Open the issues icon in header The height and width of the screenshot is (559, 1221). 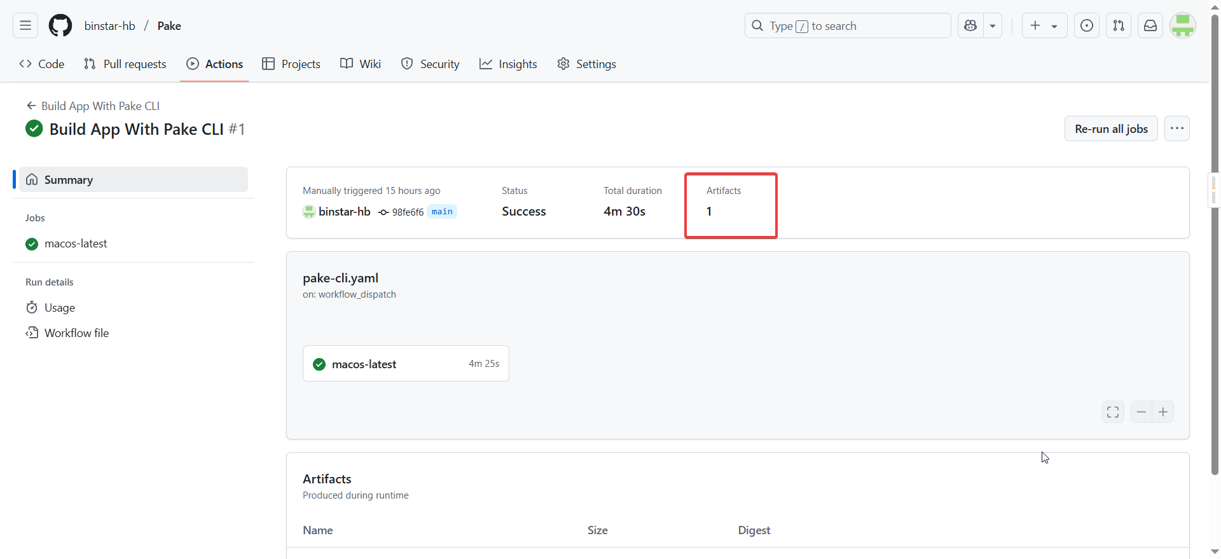click(1087, 25)
